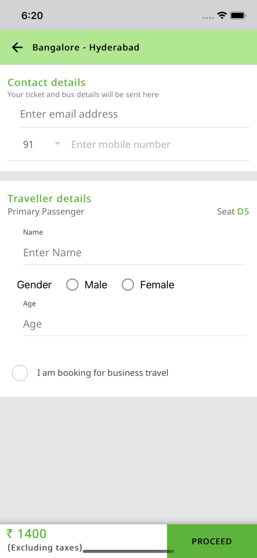Focus the Enter Name field
Image resolution: width=257 pixels, height=558 pixels.
coord(135,253)
